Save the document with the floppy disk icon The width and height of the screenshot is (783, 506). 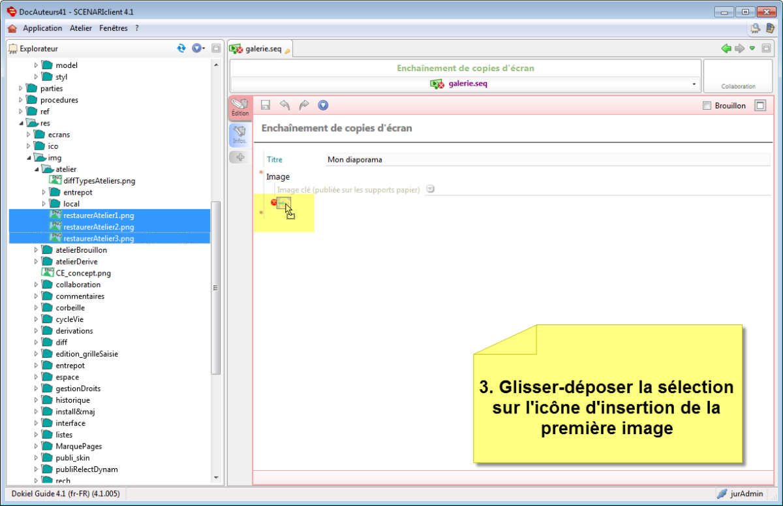click(266, 105)
